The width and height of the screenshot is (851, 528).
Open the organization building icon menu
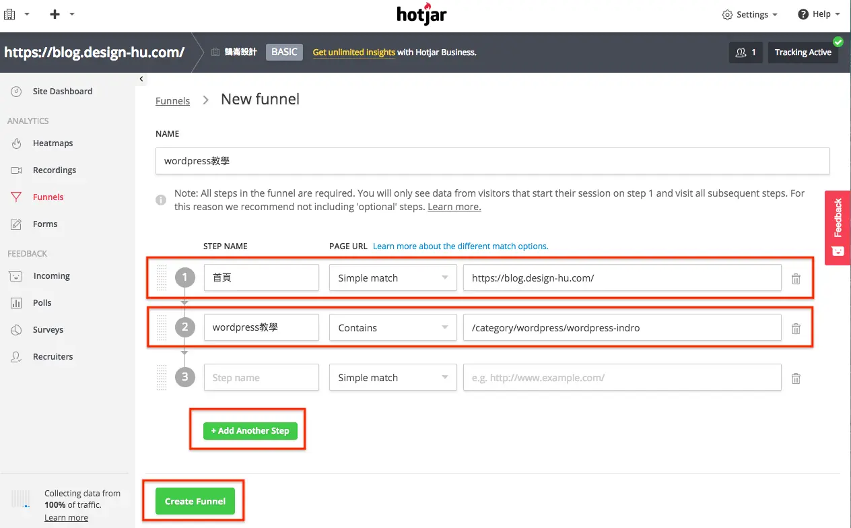pyautogui.click(x=16, y=13)
